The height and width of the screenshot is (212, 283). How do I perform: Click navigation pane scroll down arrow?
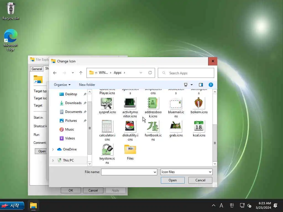90,164
